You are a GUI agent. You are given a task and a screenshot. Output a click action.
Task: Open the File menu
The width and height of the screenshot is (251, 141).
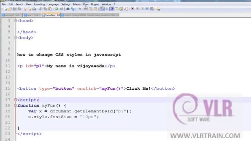point(4,4)
